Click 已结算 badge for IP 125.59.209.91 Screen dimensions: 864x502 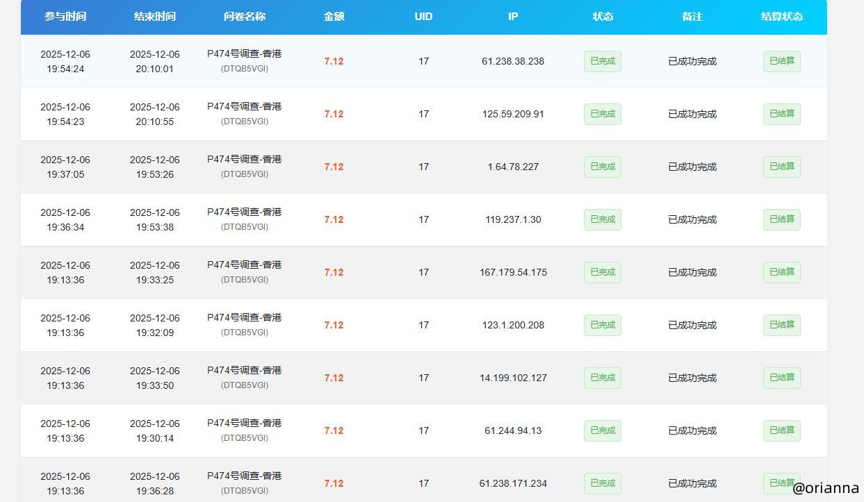[x=782, y=114]
